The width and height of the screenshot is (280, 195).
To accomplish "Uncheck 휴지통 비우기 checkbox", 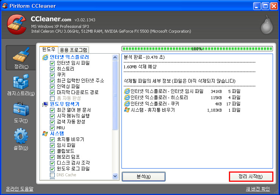I will click(x=52, y=140).
